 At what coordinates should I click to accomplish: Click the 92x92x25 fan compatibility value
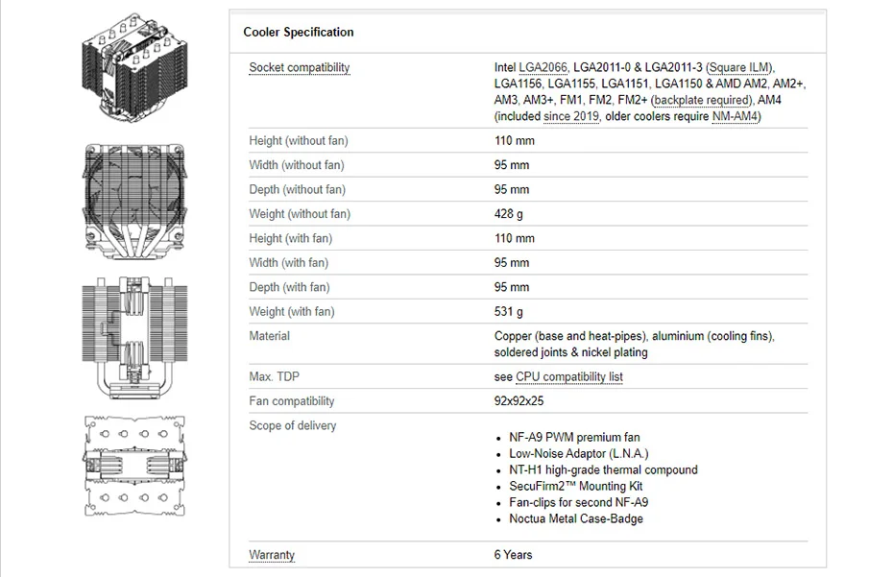pos(519,401)
